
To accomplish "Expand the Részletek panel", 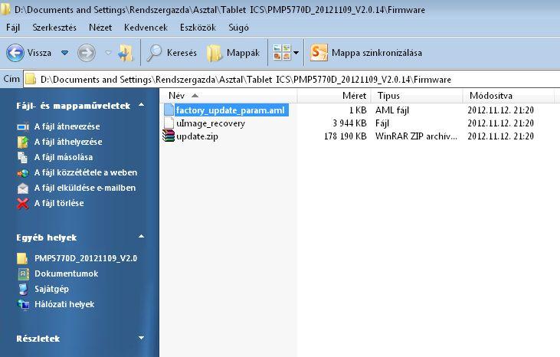I will 142,338.
